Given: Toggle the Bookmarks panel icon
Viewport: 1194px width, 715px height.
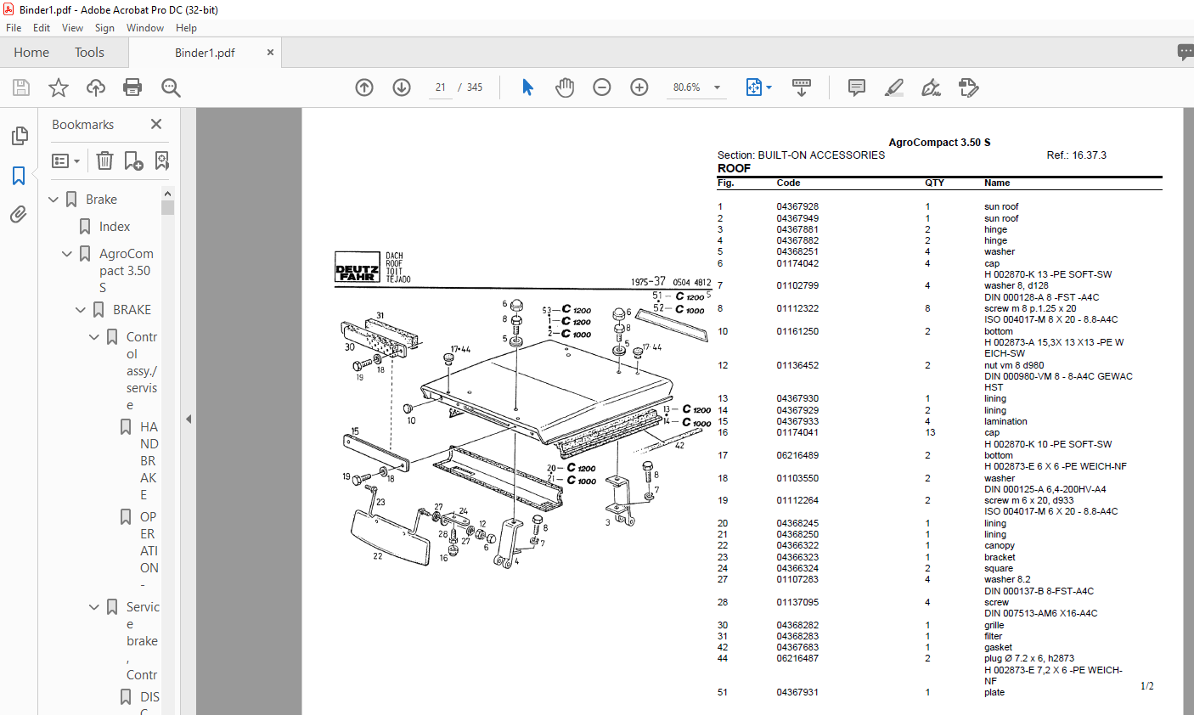Looking at the screenshot, I should (19, 176).
